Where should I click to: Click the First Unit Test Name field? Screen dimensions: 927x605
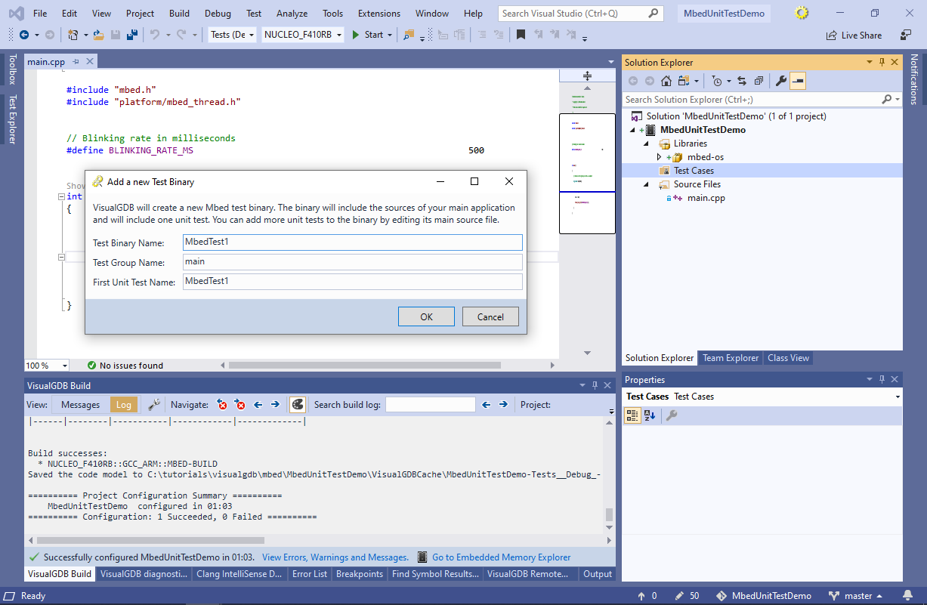pyautogui.click(x=353, y=282)
